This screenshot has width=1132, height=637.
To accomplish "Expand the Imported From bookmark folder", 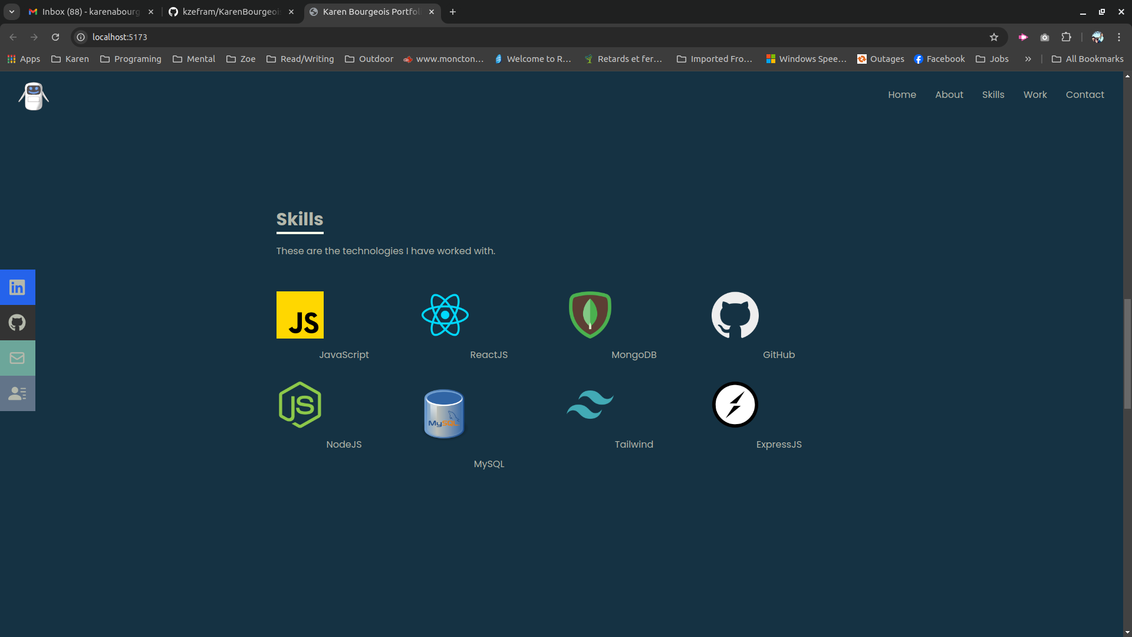I will click(x=715, y=59).
